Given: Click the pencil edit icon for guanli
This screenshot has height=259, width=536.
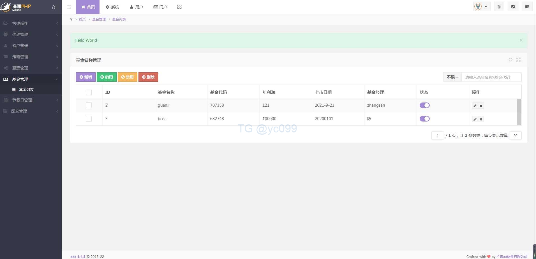Looking at the screenshot, I should 475,106.
